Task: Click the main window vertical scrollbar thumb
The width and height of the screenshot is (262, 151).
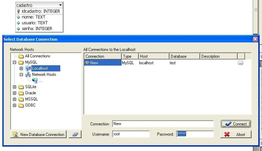Action: [256, 17]
